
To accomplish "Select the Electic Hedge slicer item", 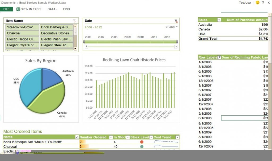I will [x=22, y=39].
